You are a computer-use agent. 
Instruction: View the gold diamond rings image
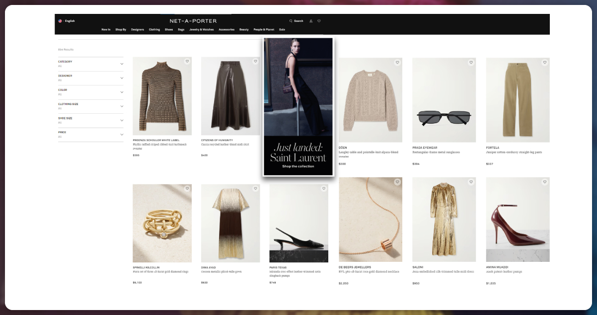coord(162,223)
